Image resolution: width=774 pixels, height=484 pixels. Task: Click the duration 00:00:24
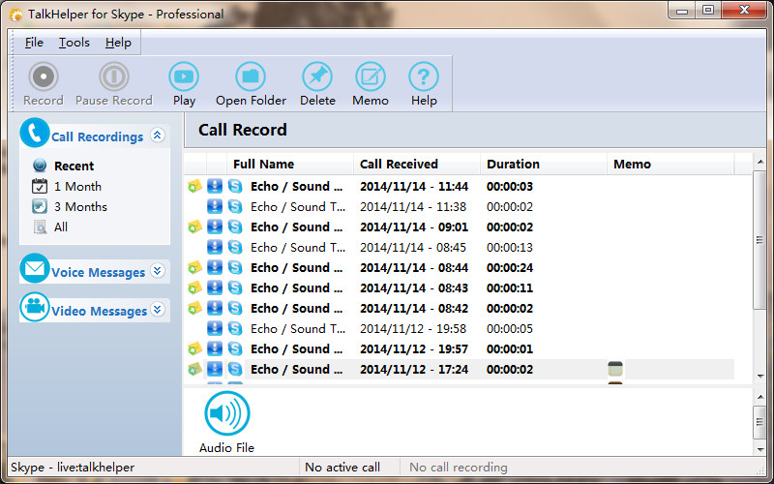510,268
